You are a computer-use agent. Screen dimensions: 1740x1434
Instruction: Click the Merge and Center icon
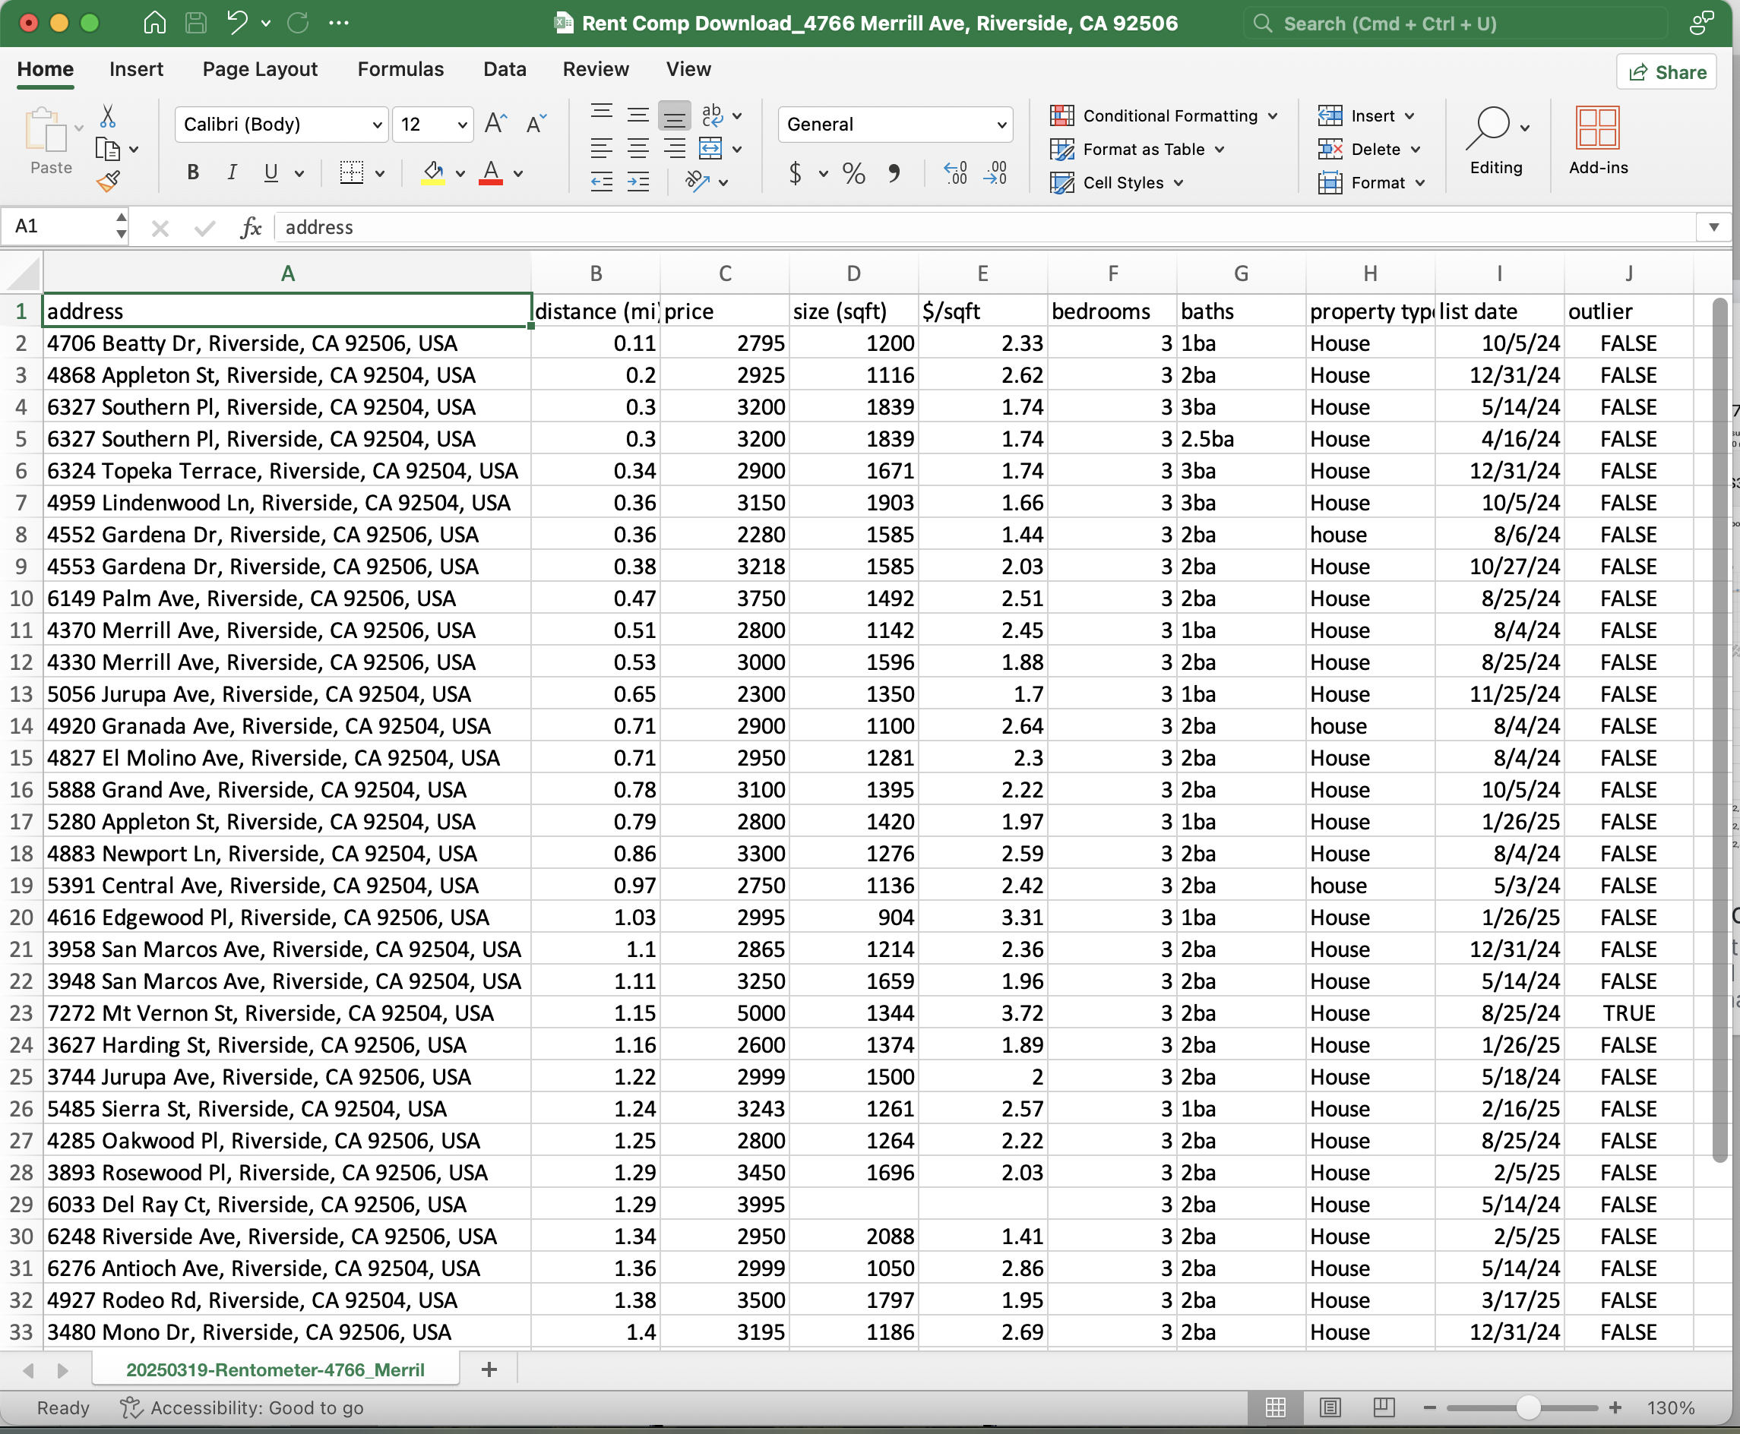710,149
